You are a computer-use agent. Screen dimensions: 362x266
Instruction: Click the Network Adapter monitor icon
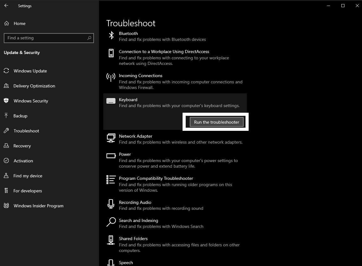point(111,137)
